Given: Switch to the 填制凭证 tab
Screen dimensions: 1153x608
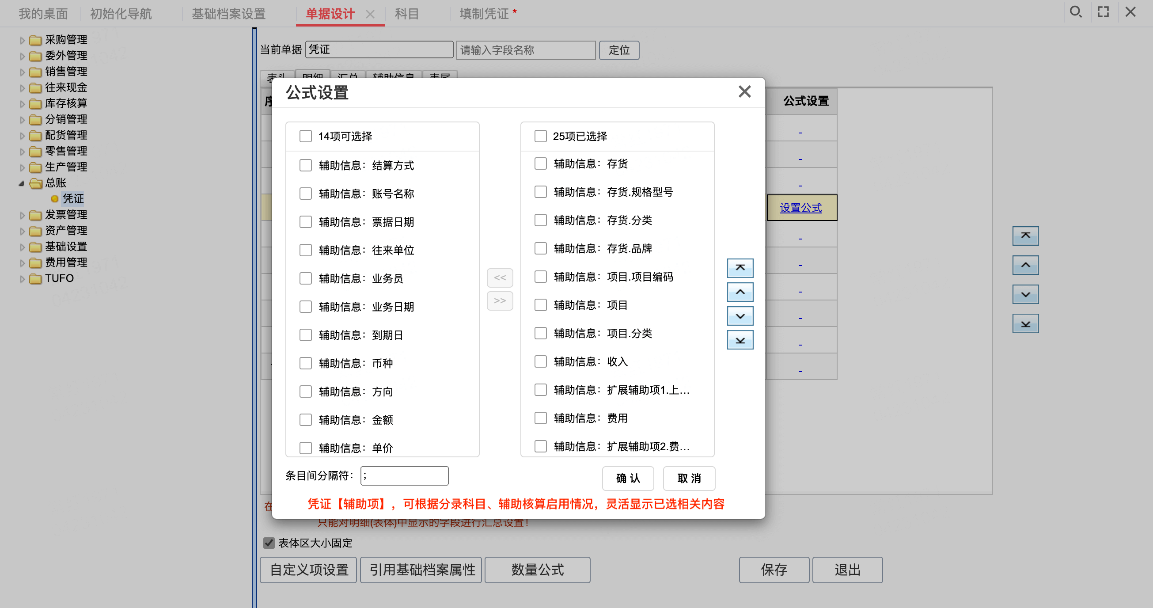Looking at the screenshot, I should pyautogui.click(x=484, y=14).
